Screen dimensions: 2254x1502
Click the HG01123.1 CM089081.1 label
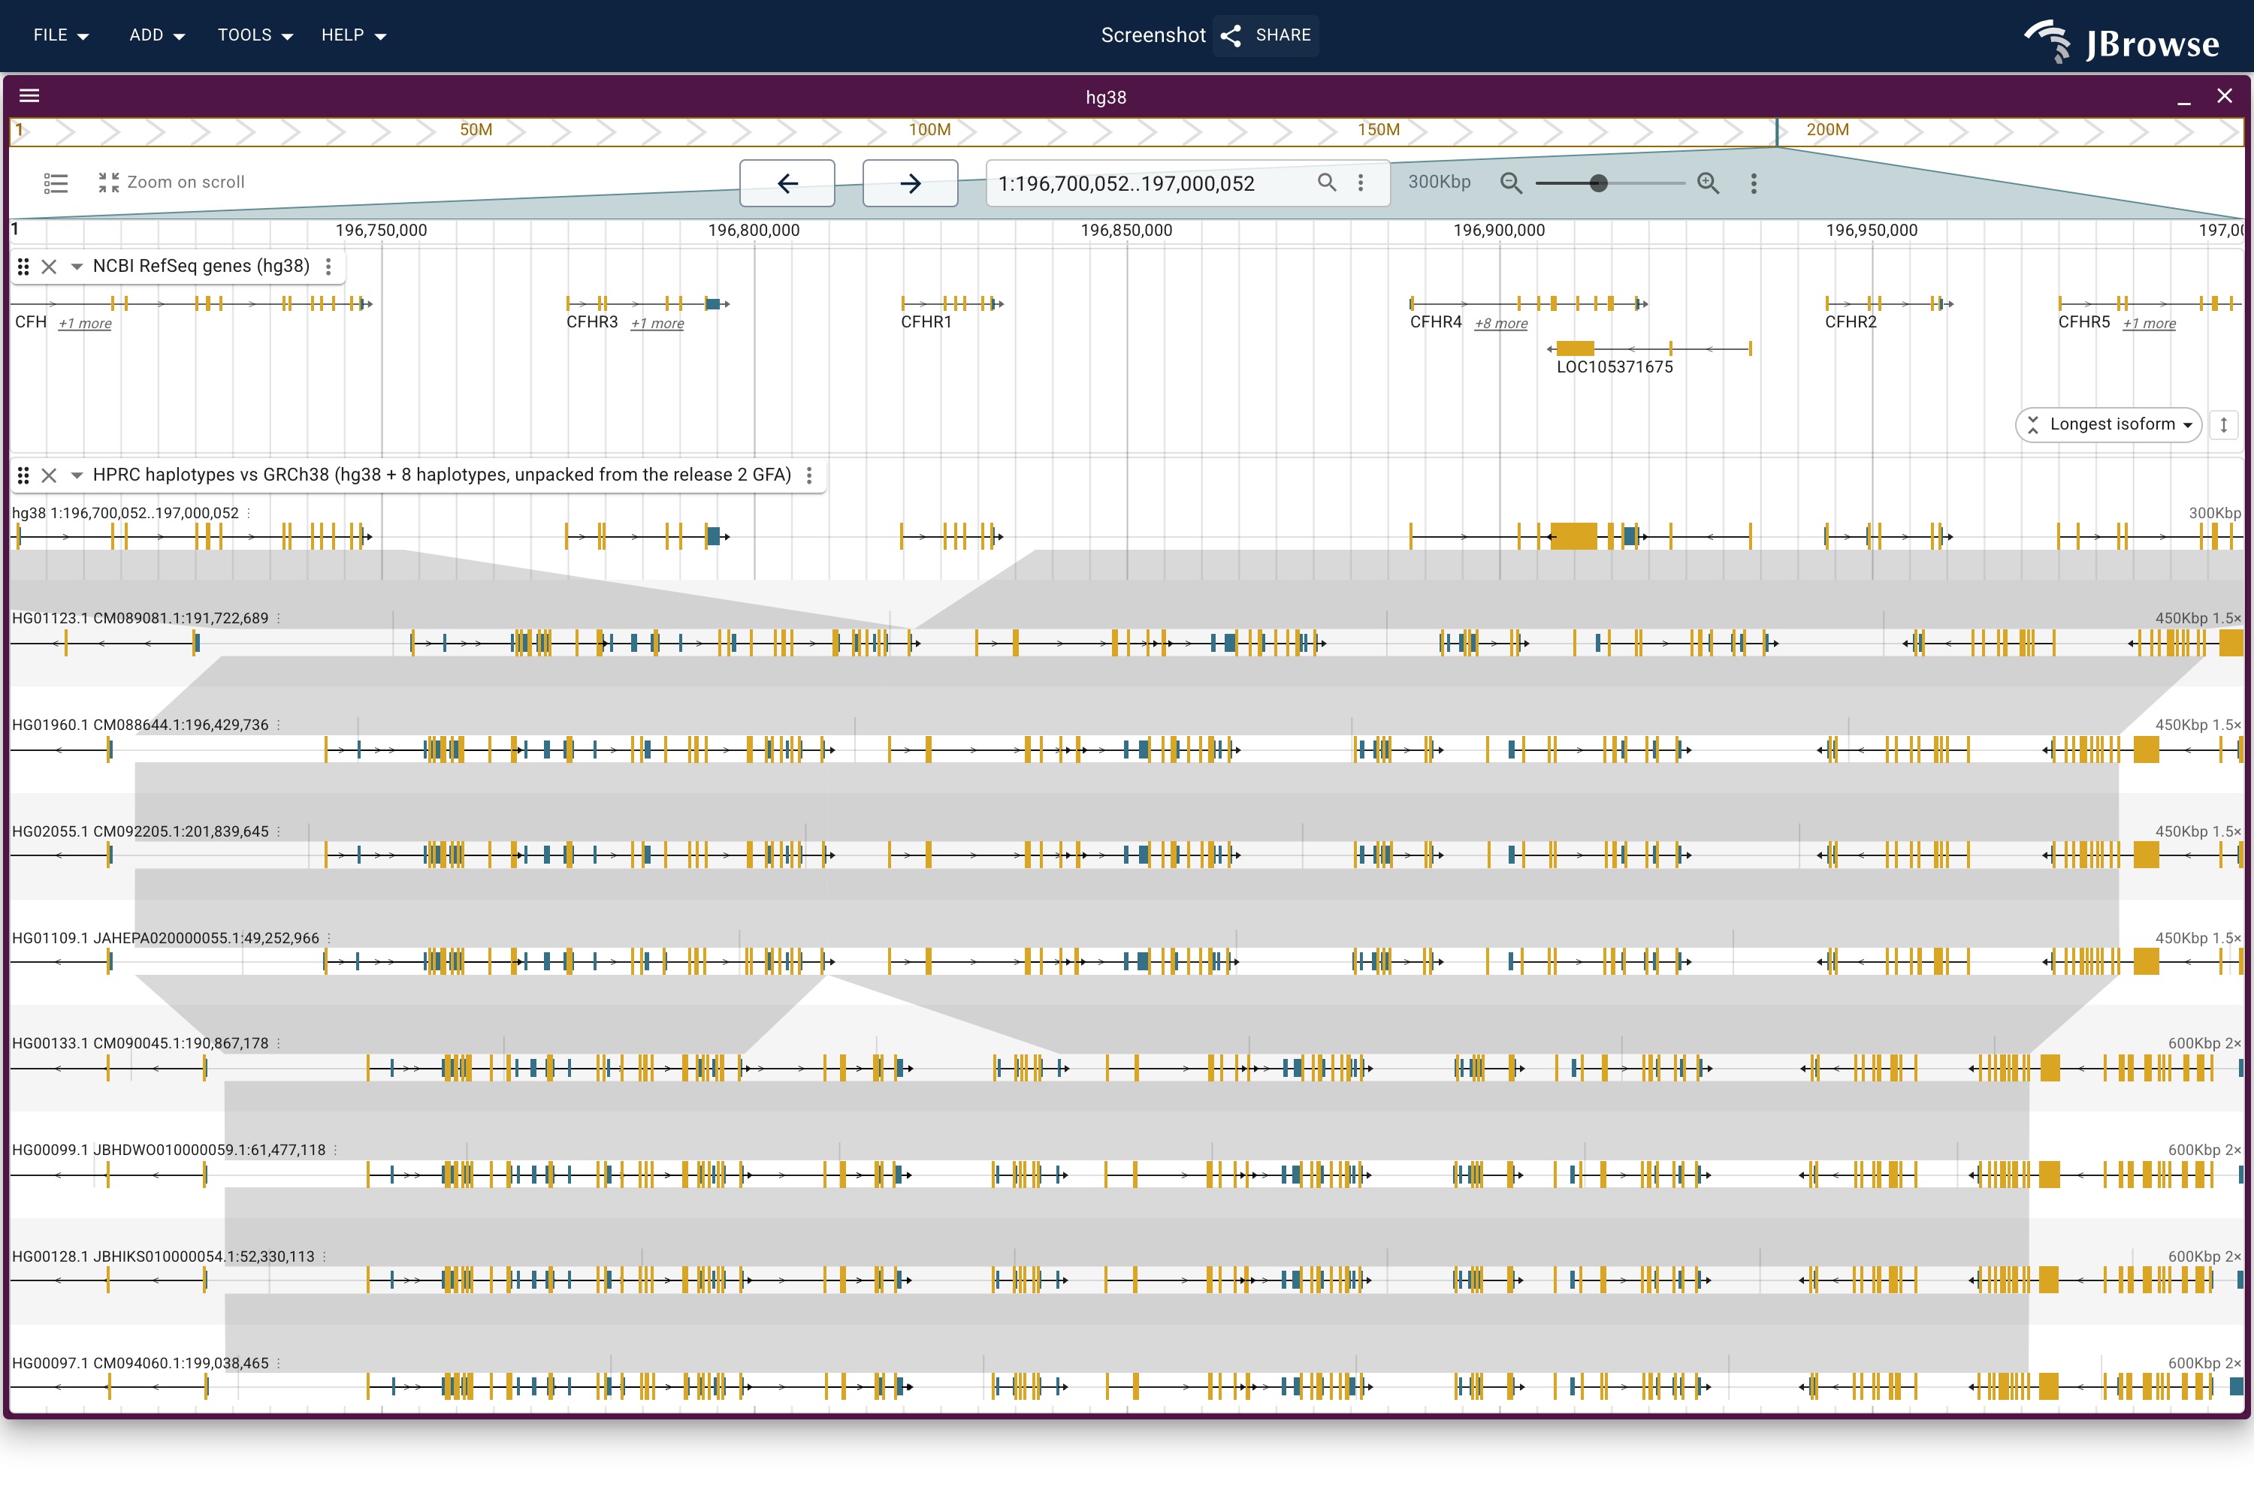point(140,619)
